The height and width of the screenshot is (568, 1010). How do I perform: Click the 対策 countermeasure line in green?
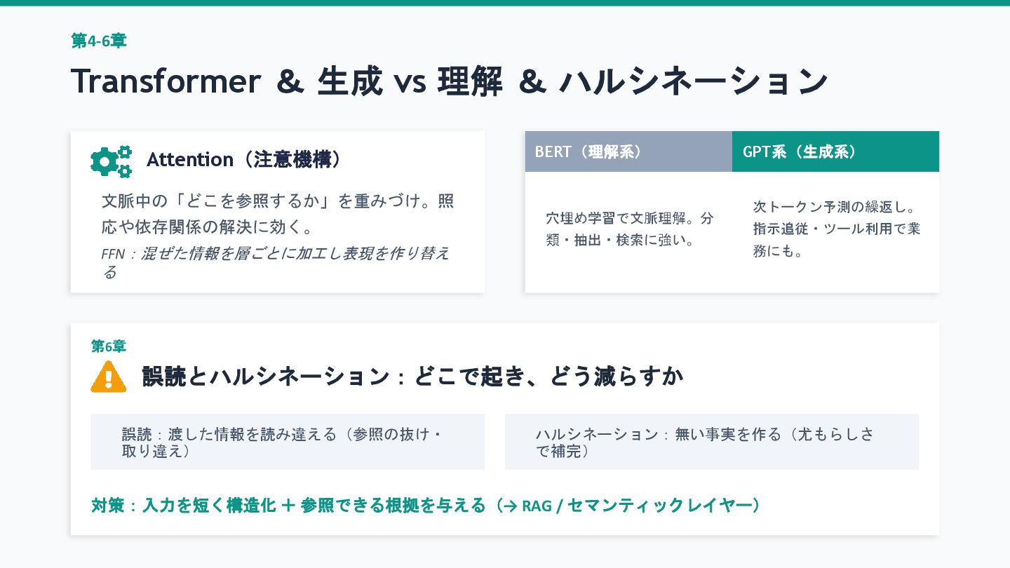point(288,505)
